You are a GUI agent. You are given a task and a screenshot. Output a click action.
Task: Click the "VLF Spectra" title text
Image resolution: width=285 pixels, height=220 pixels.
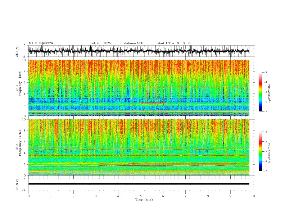(x=41, y=43)
